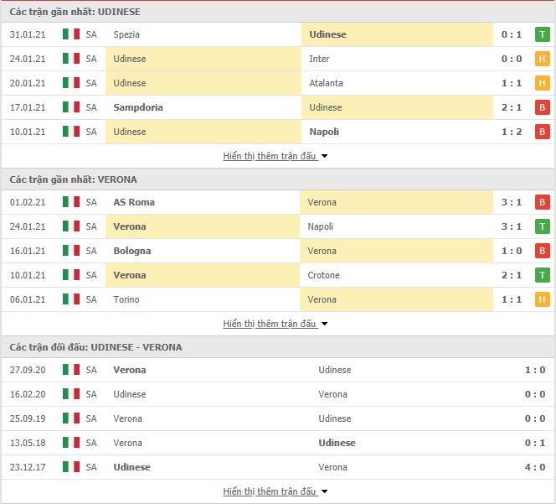Open Napoli team link in 10.01.21 row

click(324, 132)
